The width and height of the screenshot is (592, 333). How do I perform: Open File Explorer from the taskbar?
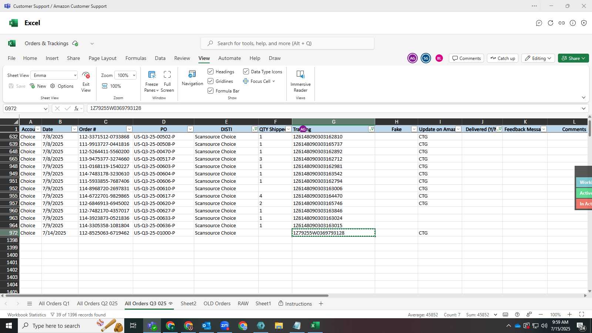coord(279,326)
